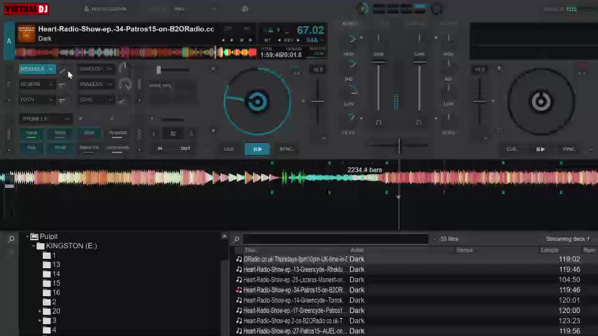
Task: Activate the REV.DELA effect button
Action: (32, 69)
